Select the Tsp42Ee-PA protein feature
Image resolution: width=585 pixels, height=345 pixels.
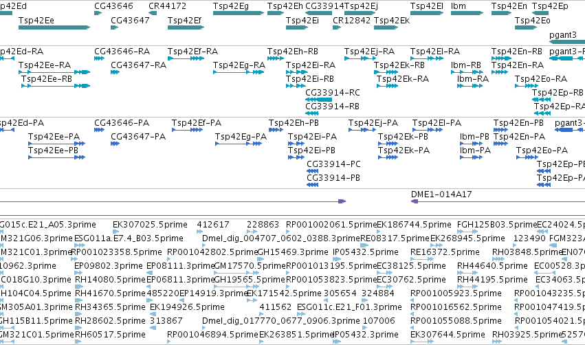point(56,144)
